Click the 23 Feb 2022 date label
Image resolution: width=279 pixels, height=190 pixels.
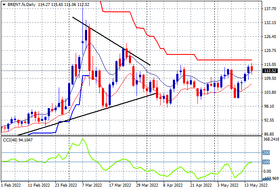point(66,185)
